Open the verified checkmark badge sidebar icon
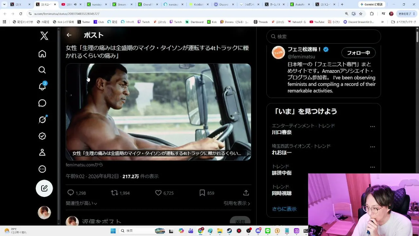The width and height of the screenshot is (419, 236). 42,136
